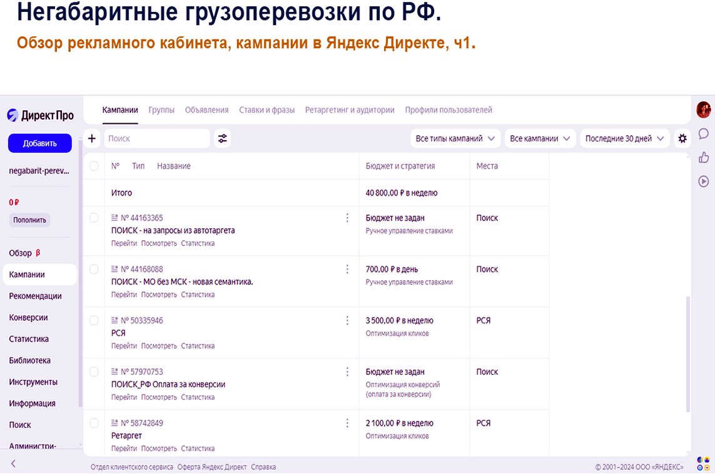The image size is (715, 474).
Task: Open three-dot menu for the РСЯ campaign
Action: (x=347, y=321)
